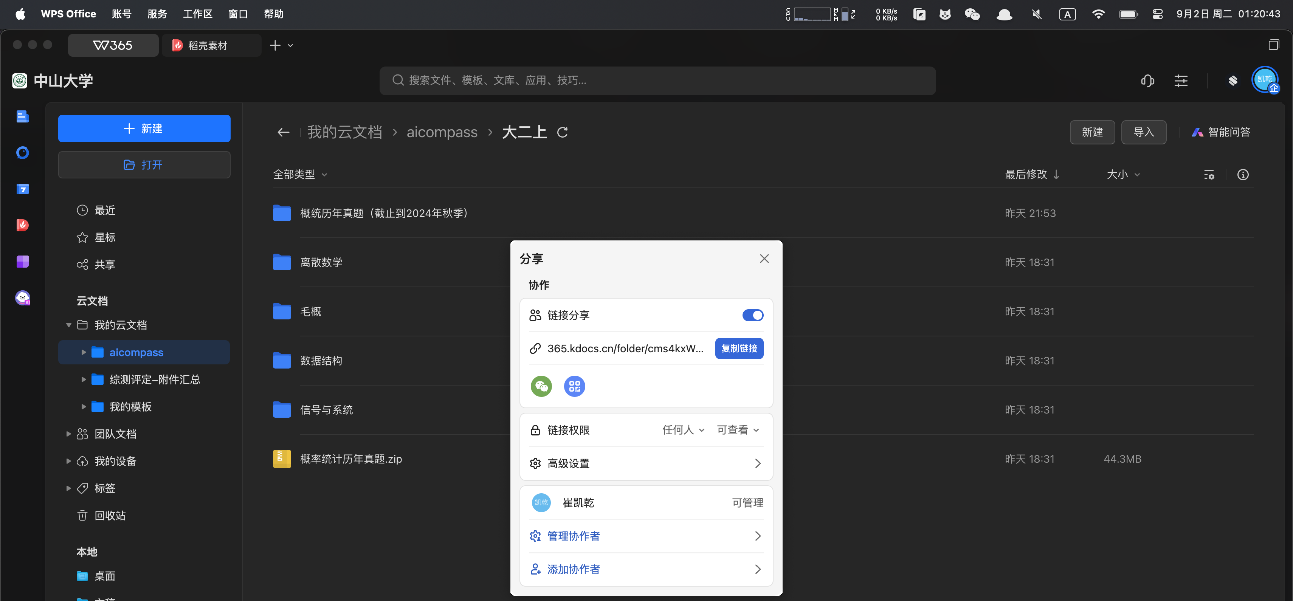Open the 窗口 menu
The width and height of the screenshot is (1293, 601).
point(238,14)
